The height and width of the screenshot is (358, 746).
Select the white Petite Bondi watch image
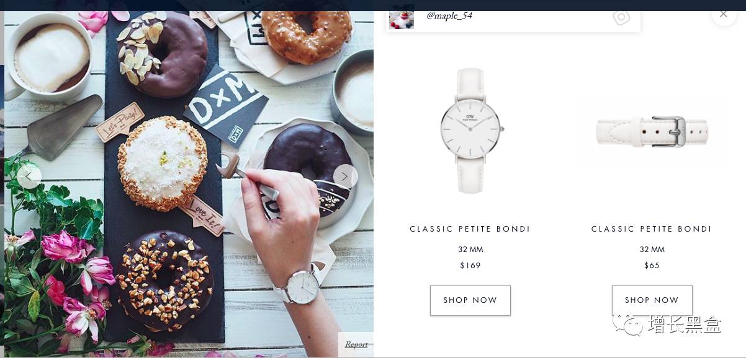(x=470, y=130)
